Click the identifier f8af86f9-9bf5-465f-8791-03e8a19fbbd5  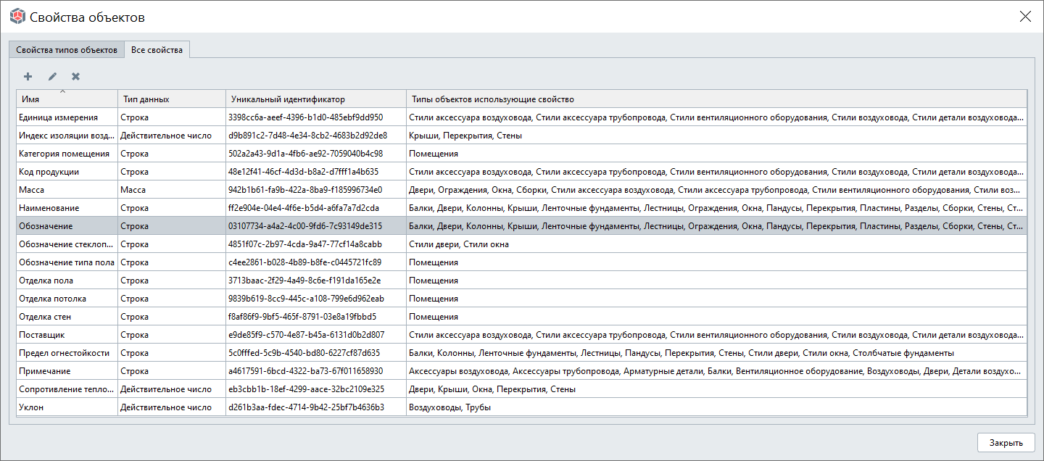tap(302, 317)
